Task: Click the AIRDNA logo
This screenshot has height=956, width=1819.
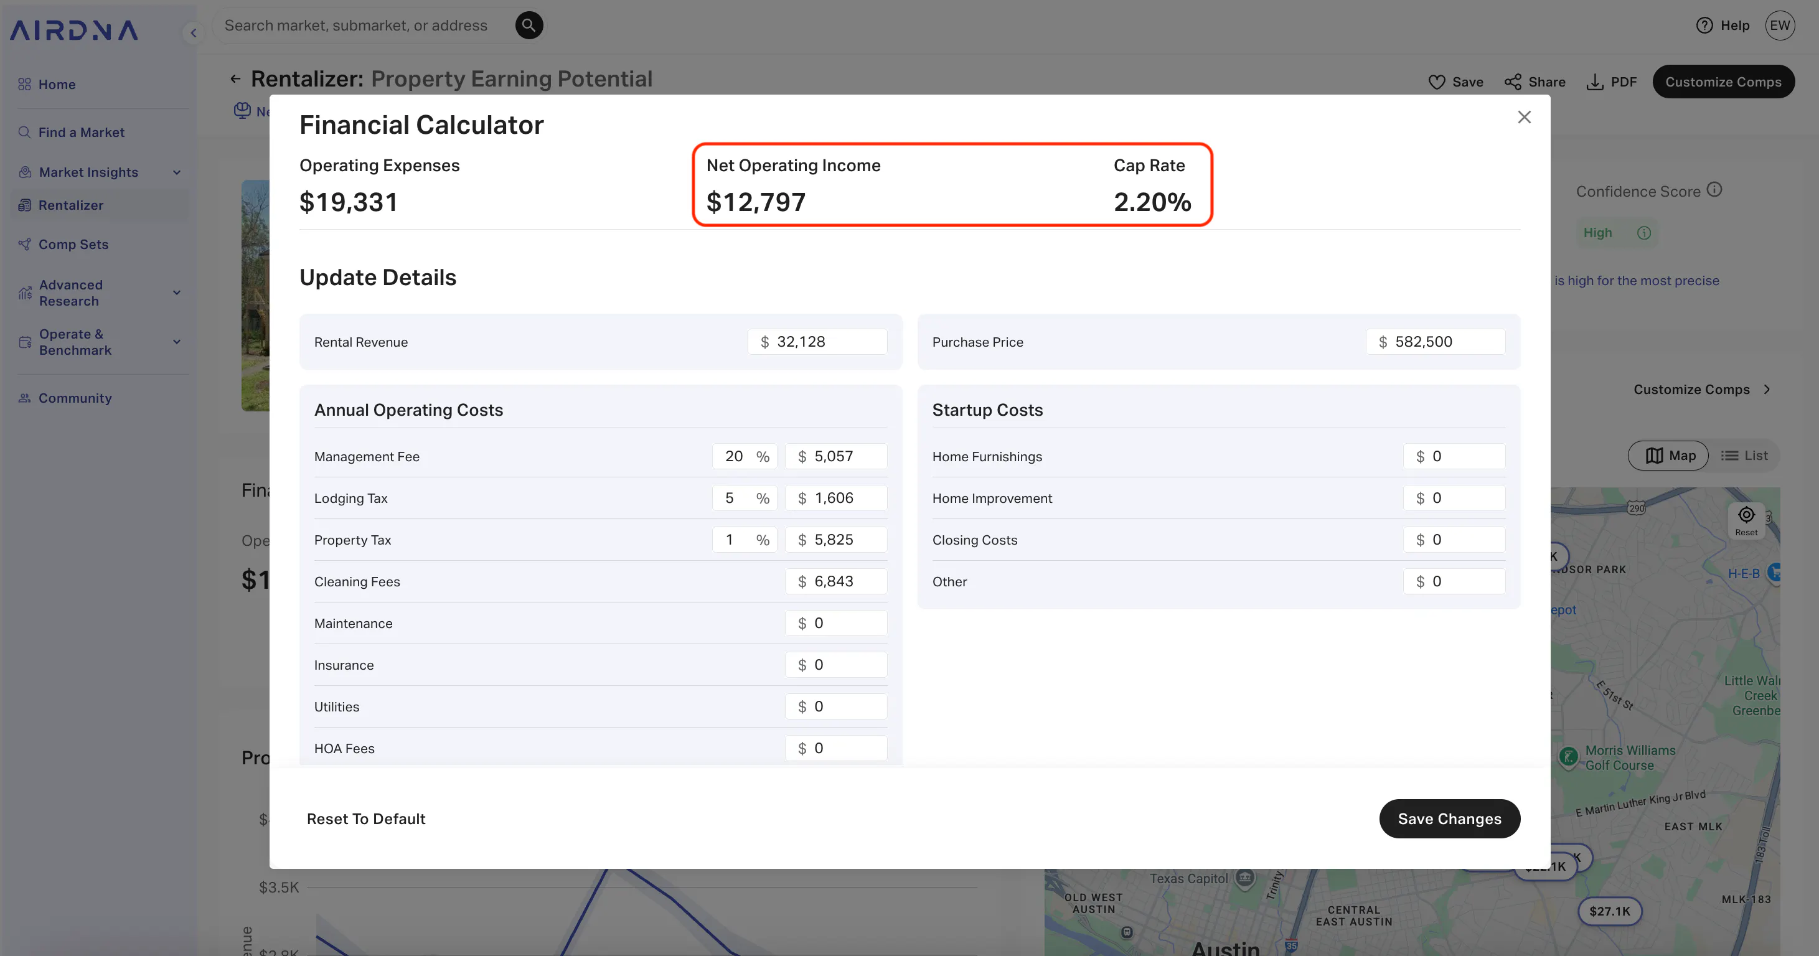Action: coord(73,30)
